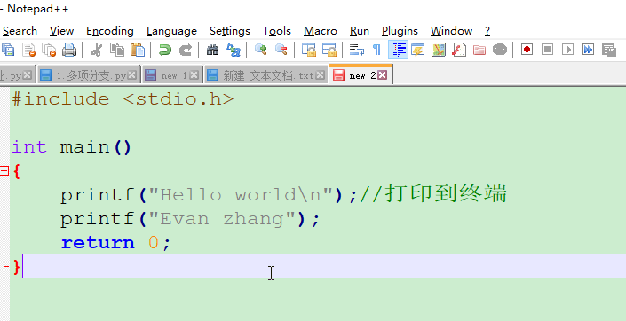
Task: Open Folder as Workspace icon
Action: (479, 50)
